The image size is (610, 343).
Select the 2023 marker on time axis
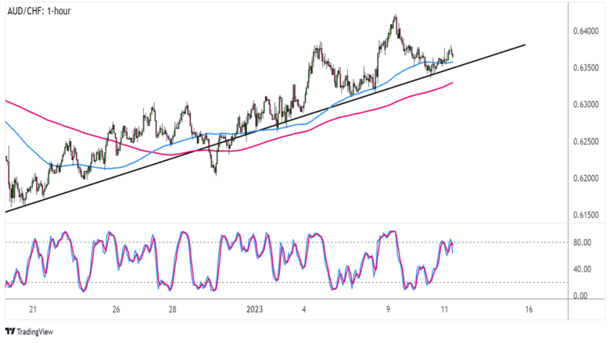(255, 309)
